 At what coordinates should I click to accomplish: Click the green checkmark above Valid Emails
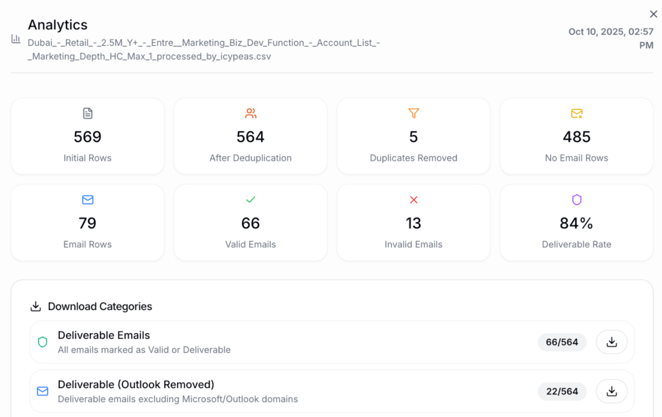click(x=251, y=200)
